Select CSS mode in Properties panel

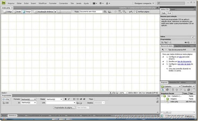(6, 103)
